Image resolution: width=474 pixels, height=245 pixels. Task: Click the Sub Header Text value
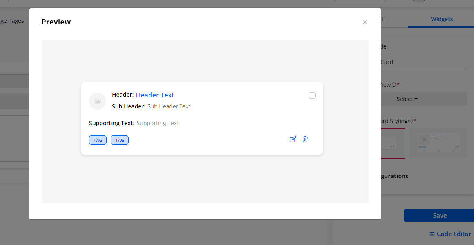click(x=169, y=106)
